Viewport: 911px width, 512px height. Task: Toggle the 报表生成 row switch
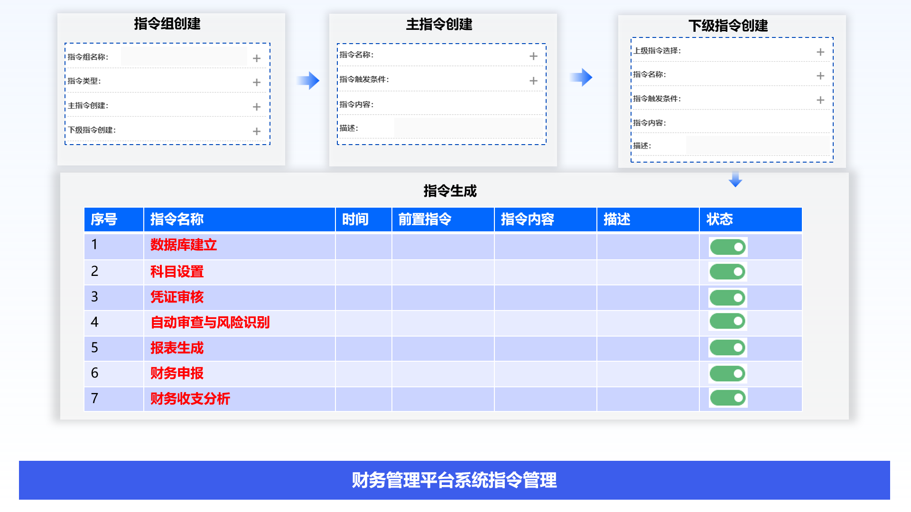pyautogui.click(x=728, y=347)
